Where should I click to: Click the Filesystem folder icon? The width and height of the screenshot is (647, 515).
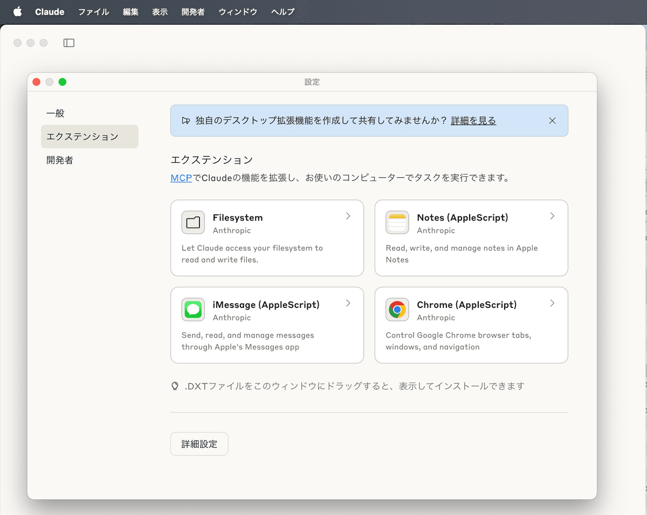(193, 223)
